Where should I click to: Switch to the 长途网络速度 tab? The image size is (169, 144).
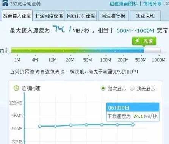tap(49, 16)
